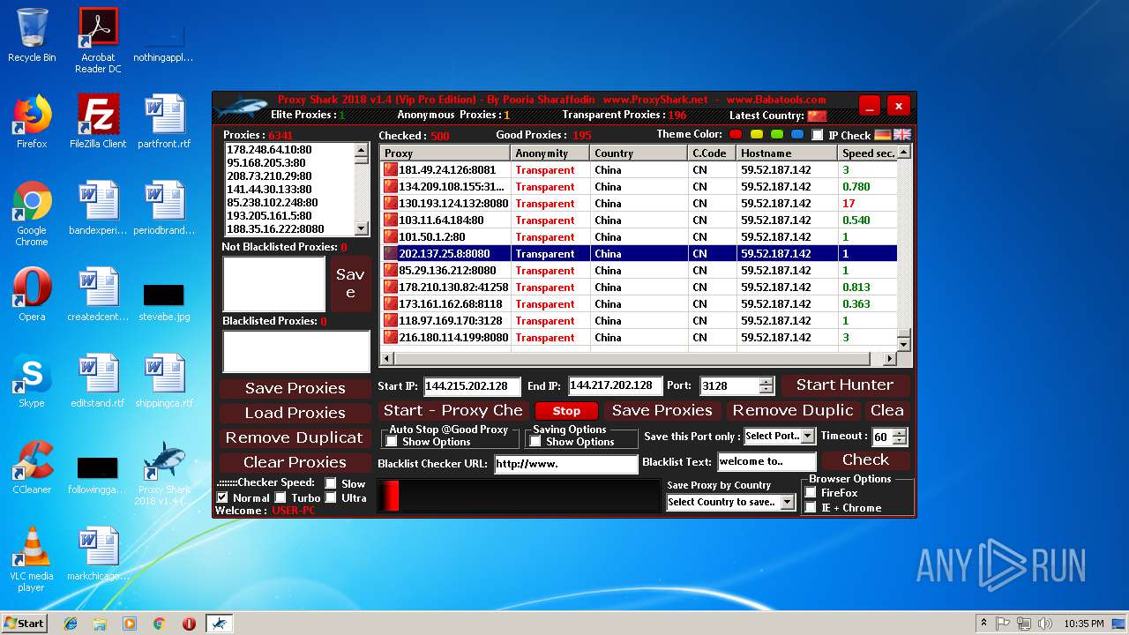Check the Turbo checker speed box

point(280,497)
